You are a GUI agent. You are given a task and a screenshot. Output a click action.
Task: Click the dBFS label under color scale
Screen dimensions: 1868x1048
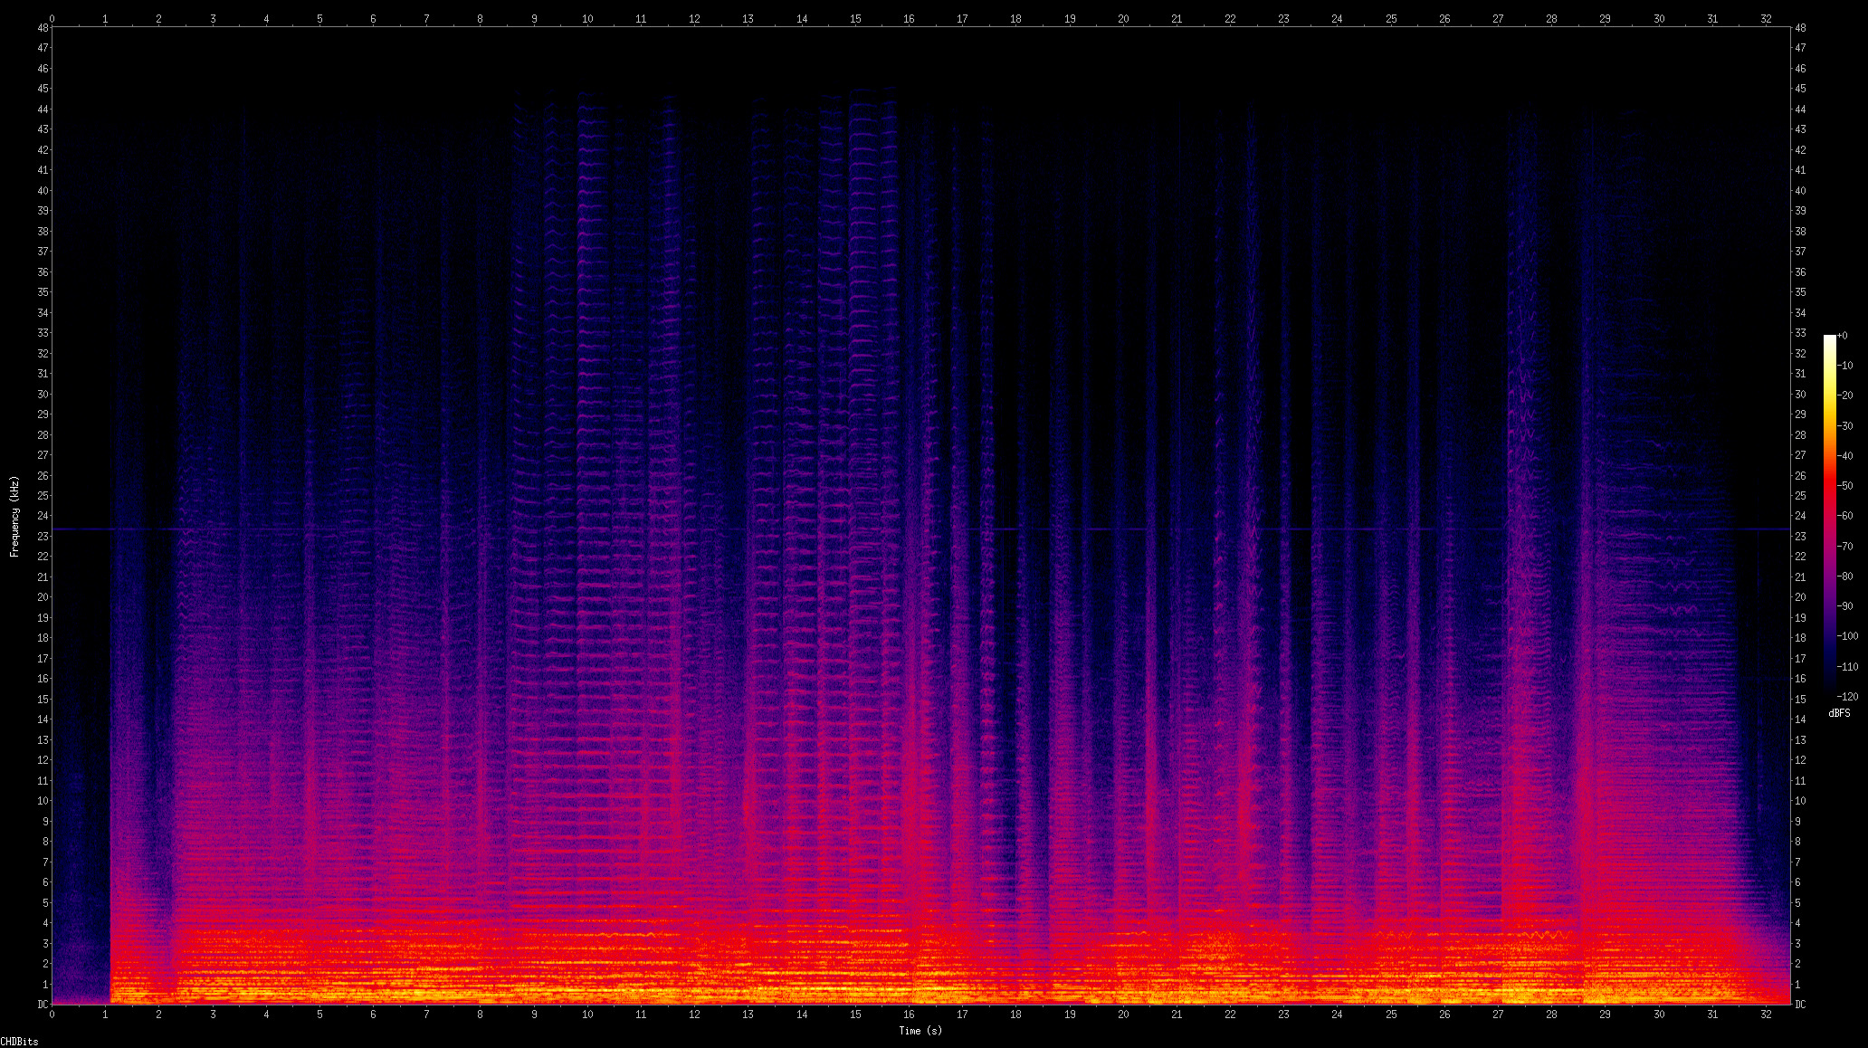point(1839,713)
